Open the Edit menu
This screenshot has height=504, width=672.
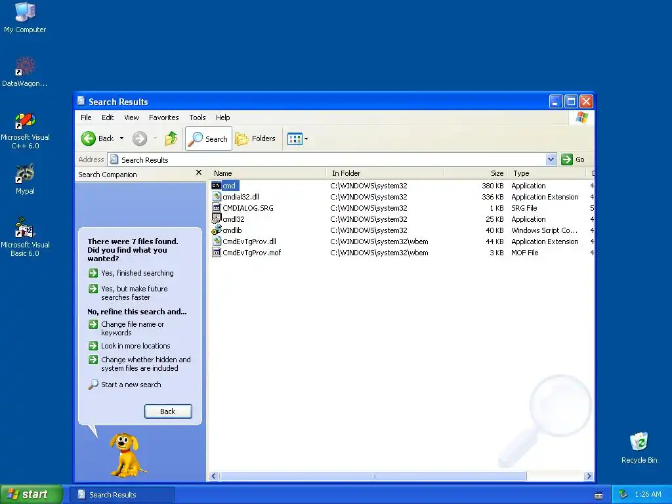pyautogui.click(x=108, y=117)
